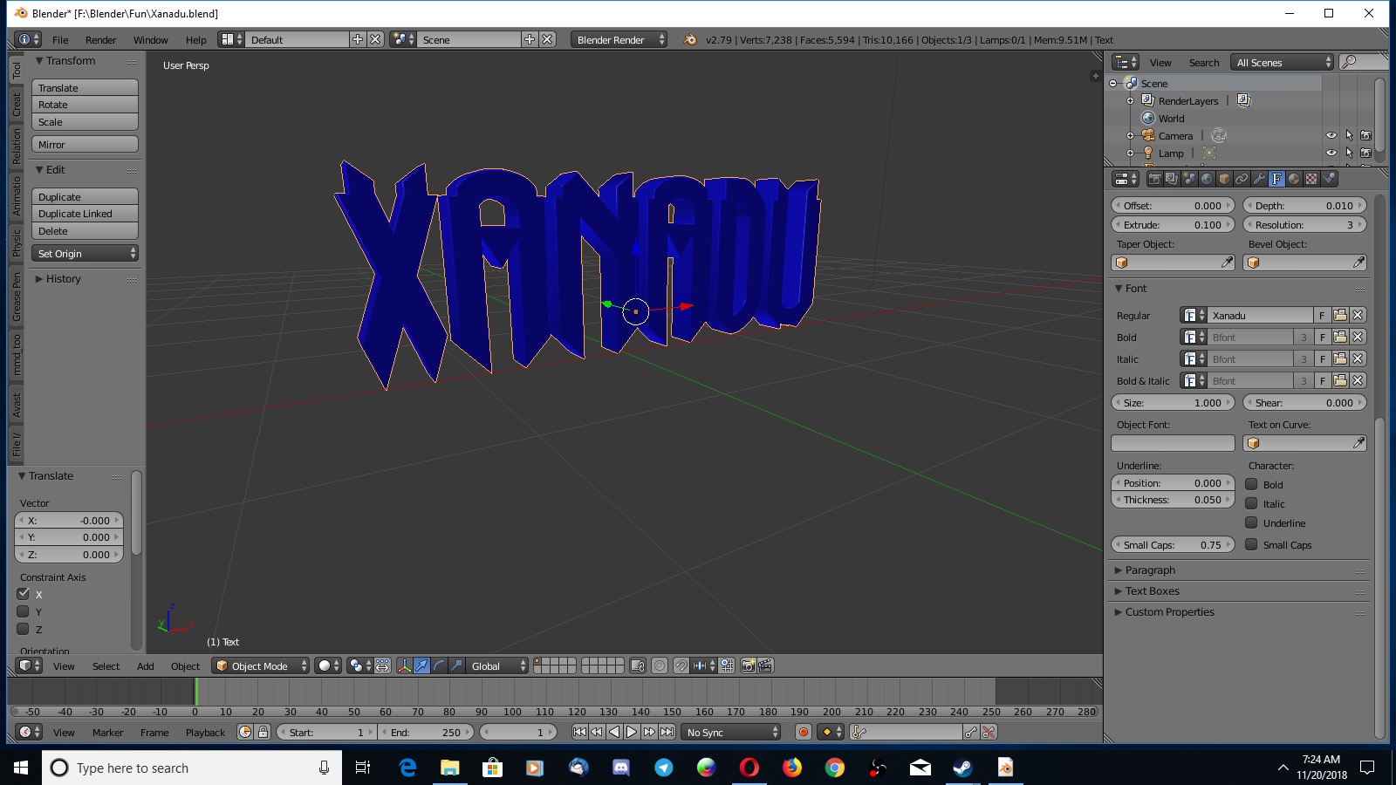Enable the X constraint axis checkbox
This screenshot has width=1396, height=785.
pos(24,594)
